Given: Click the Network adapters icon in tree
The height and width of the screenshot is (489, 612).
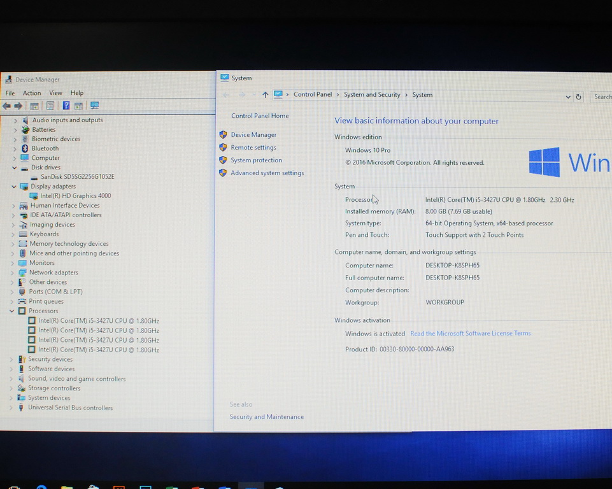Looking at the screenshot, I should tap(22, 273).
